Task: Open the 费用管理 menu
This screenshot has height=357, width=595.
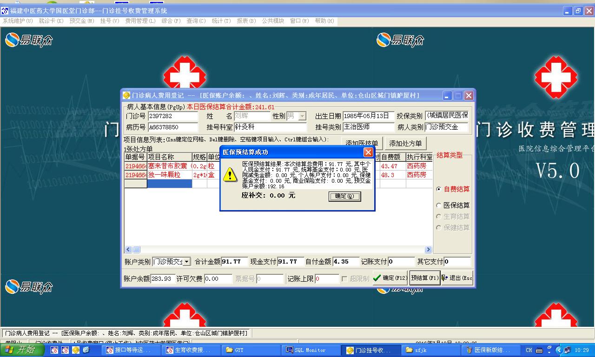Action: 140,21
